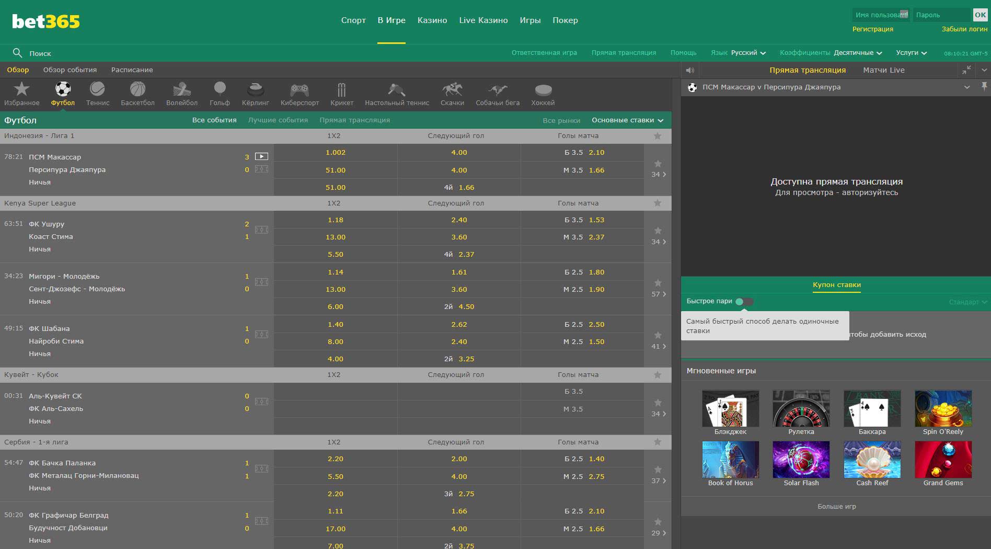Image resolution: width=991 pixels, height=549 pixels.
Task: Click the Имя пользователя input field
Action: click(x=881, y=15)
